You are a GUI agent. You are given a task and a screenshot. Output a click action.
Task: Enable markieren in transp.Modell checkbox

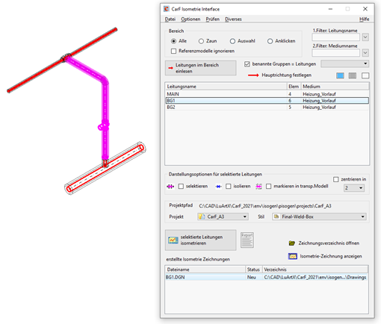pyautogui.click(x=268, y=187)
